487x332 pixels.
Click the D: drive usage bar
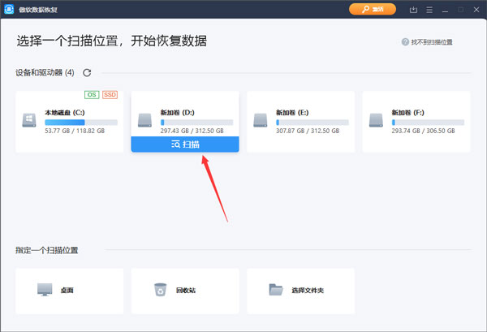click(196, 123)
